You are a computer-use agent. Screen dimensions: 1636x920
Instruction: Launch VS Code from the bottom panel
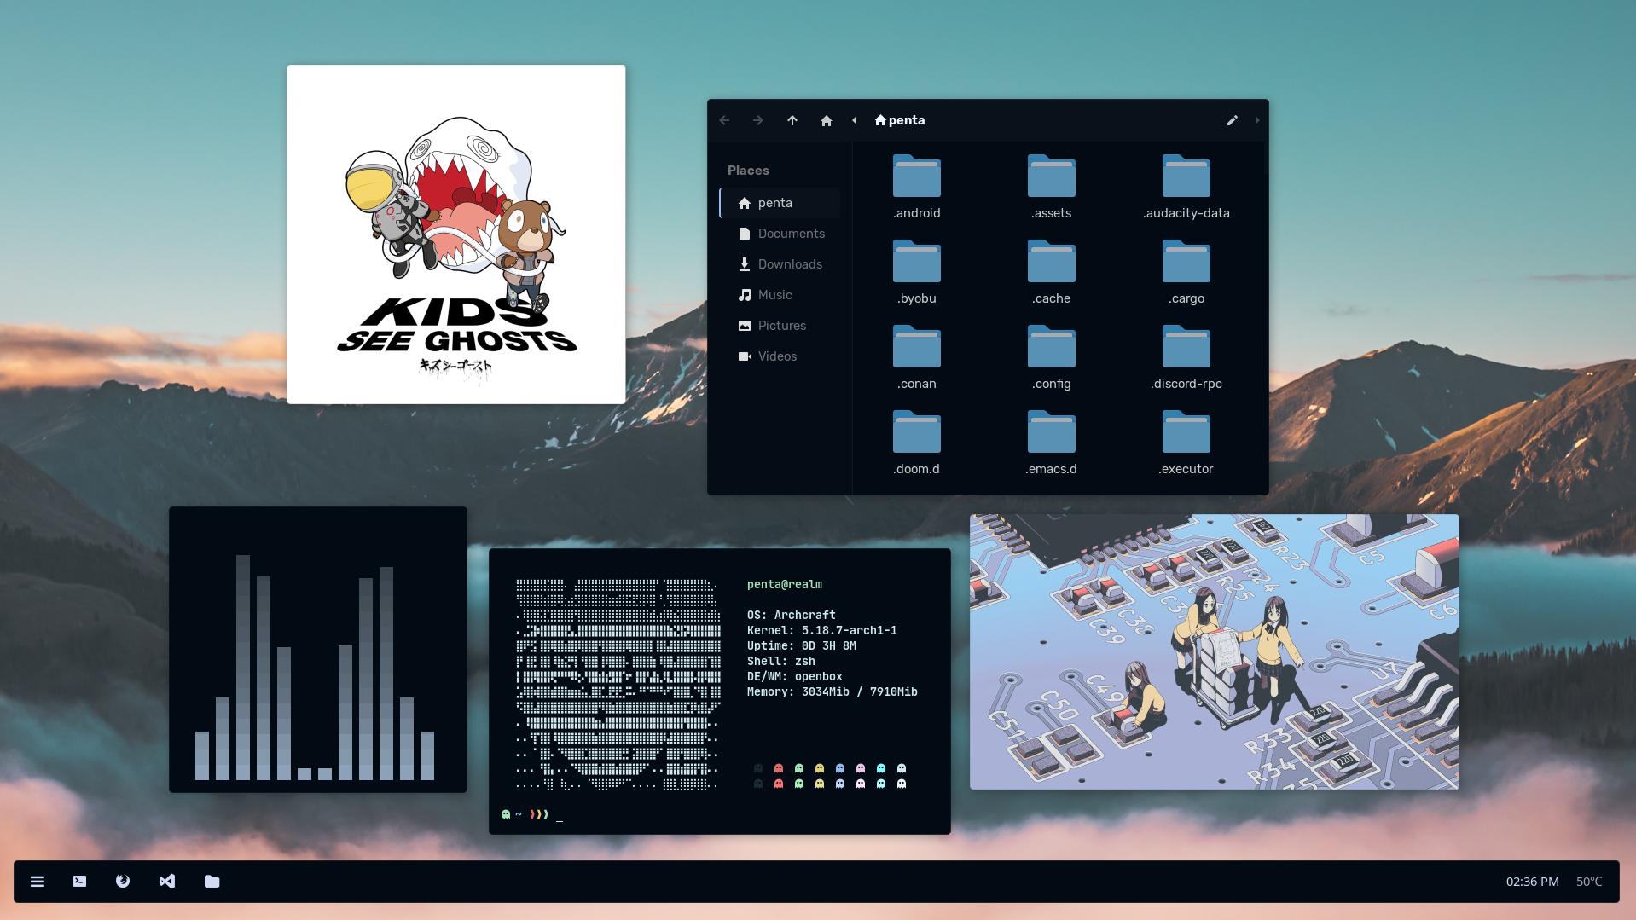(167, 882)
